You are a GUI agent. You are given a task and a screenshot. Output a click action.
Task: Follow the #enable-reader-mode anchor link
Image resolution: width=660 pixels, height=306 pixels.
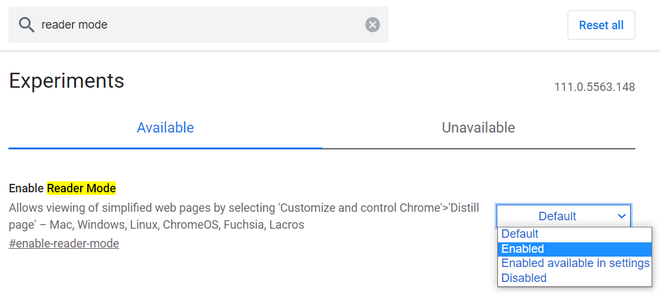point(64,244)
